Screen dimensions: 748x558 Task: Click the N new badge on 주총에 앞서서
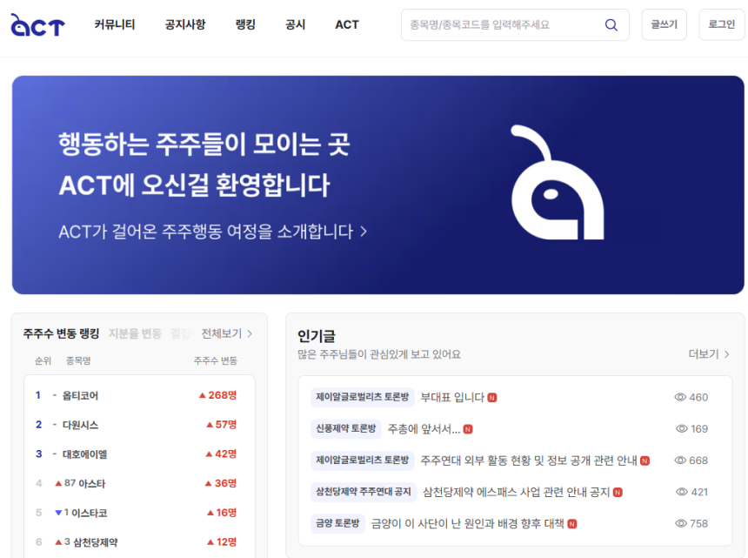tap(468, 429)
